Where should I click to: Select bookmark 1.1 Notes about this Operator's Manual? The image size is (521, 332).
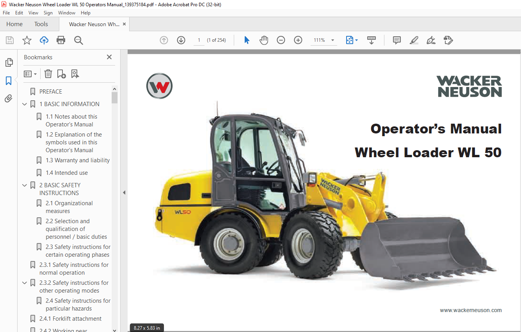[x=71, y=121]
